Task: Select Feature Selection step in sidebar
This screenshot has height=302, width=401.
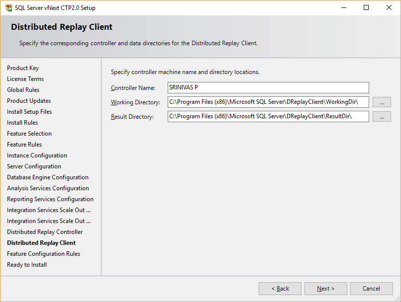Action: pyautogui.click(x=29, y=134)
